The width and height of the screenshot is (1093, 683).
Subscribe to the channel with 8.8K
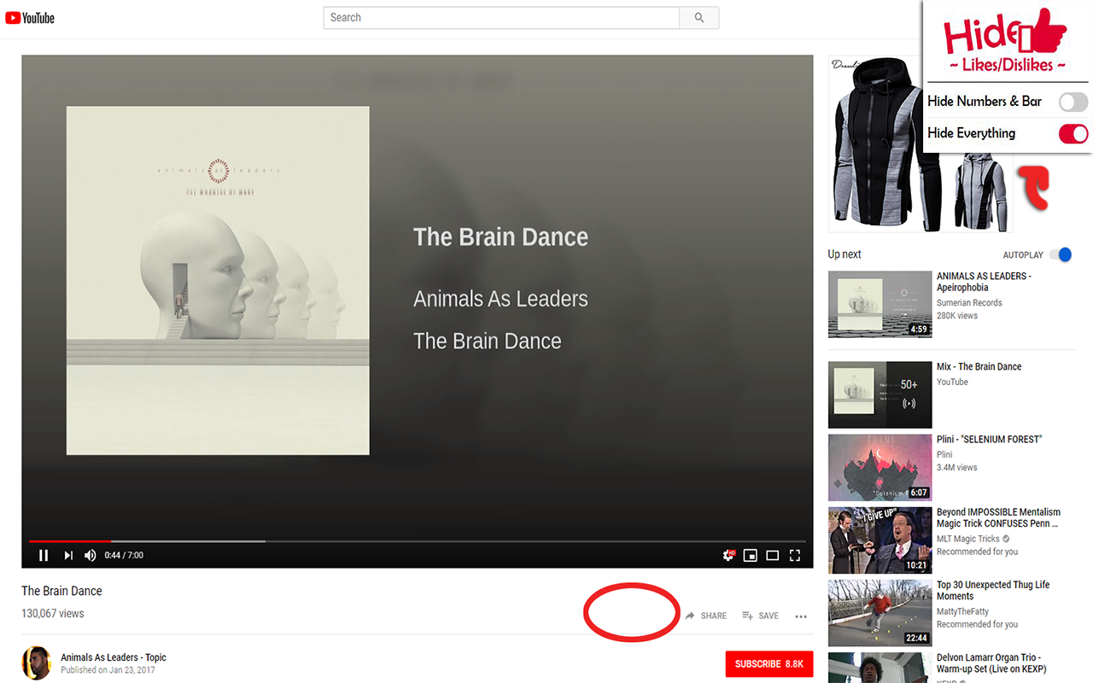(769, 663)
